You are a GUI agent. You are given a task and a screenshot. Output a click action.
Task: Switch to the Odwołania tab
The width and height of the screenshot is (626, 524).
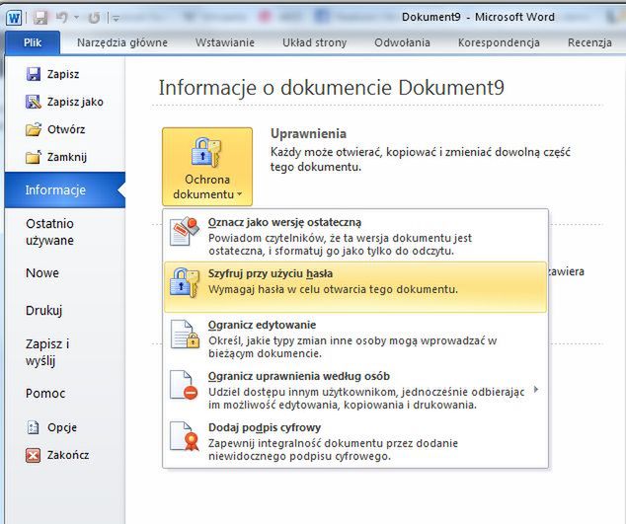coord(402,42)
